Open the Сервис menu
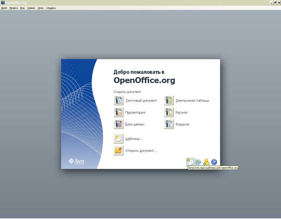 31,8
